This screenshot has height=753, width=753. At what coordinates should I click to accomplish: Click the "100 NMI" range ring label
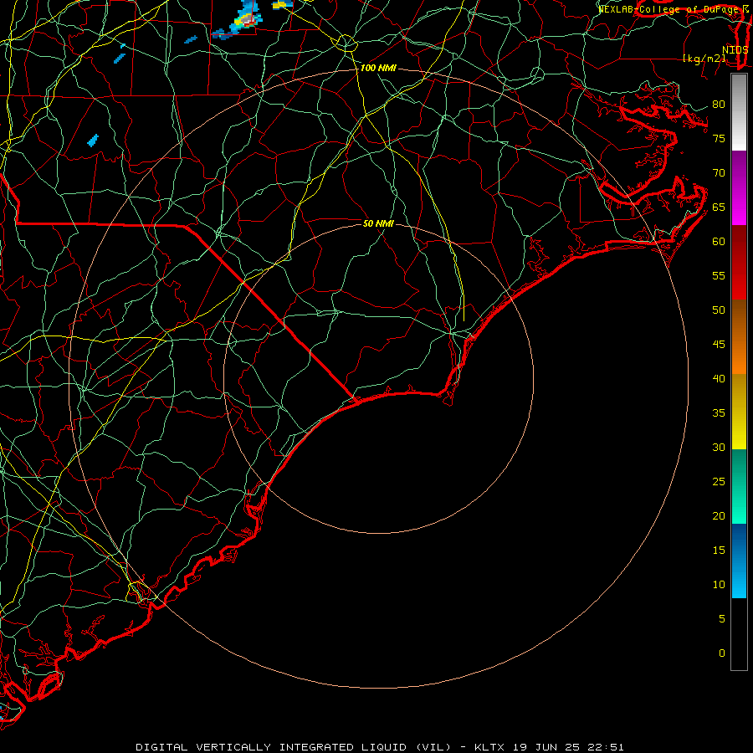(378, 69)
